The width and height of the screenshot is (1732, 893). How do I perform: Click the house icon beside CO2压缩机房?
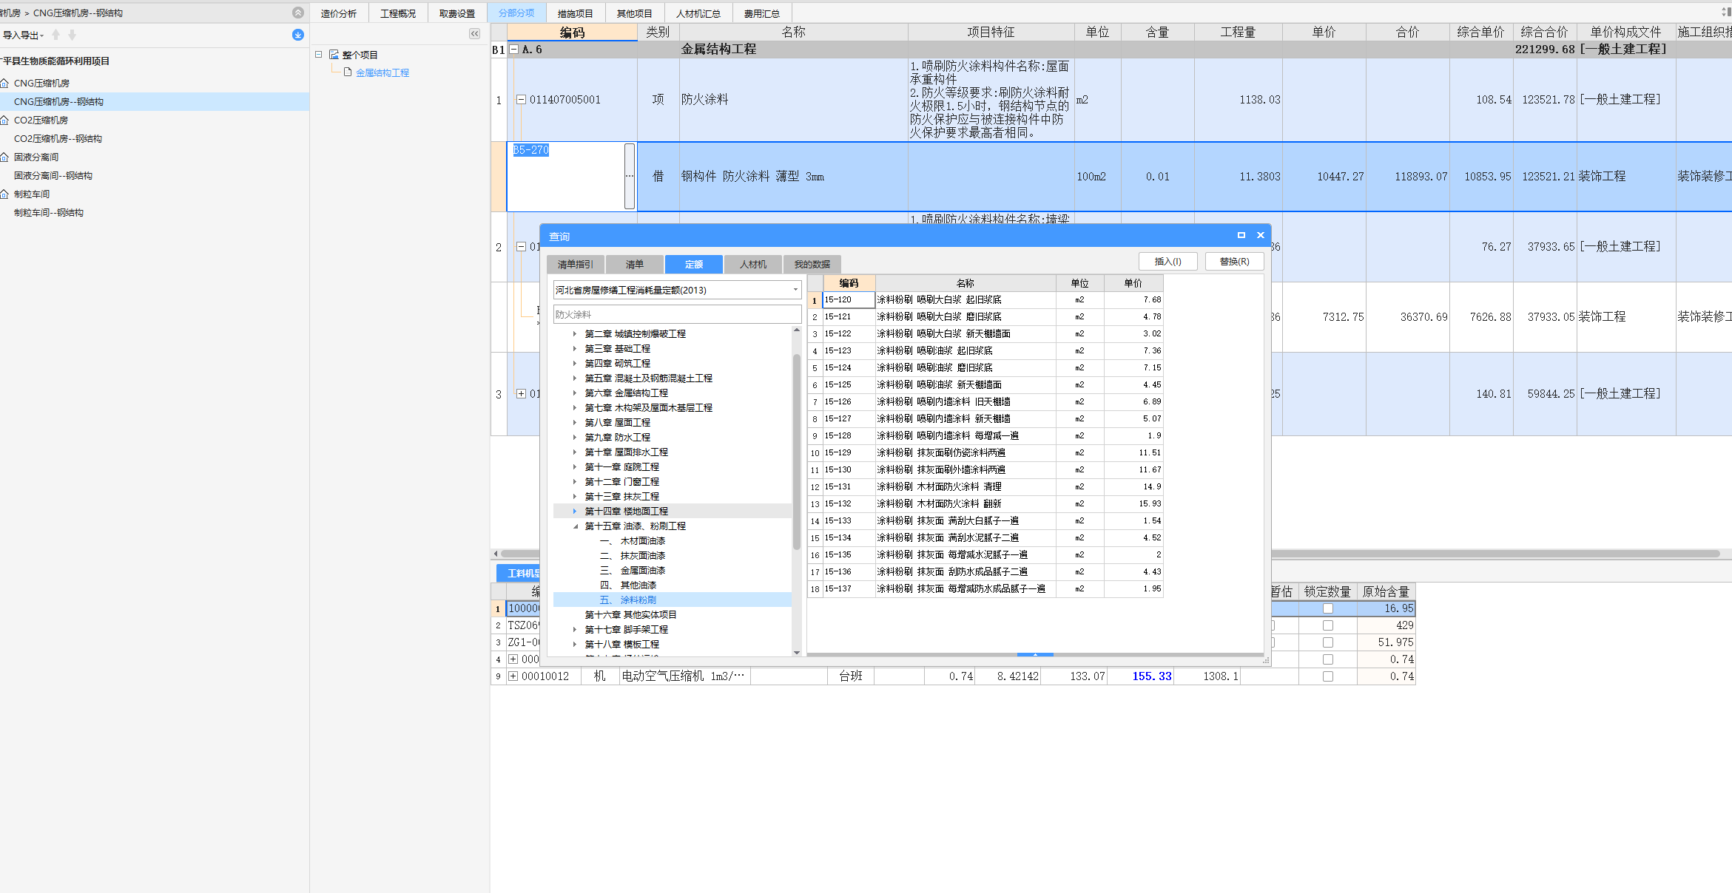coord(4,120)
